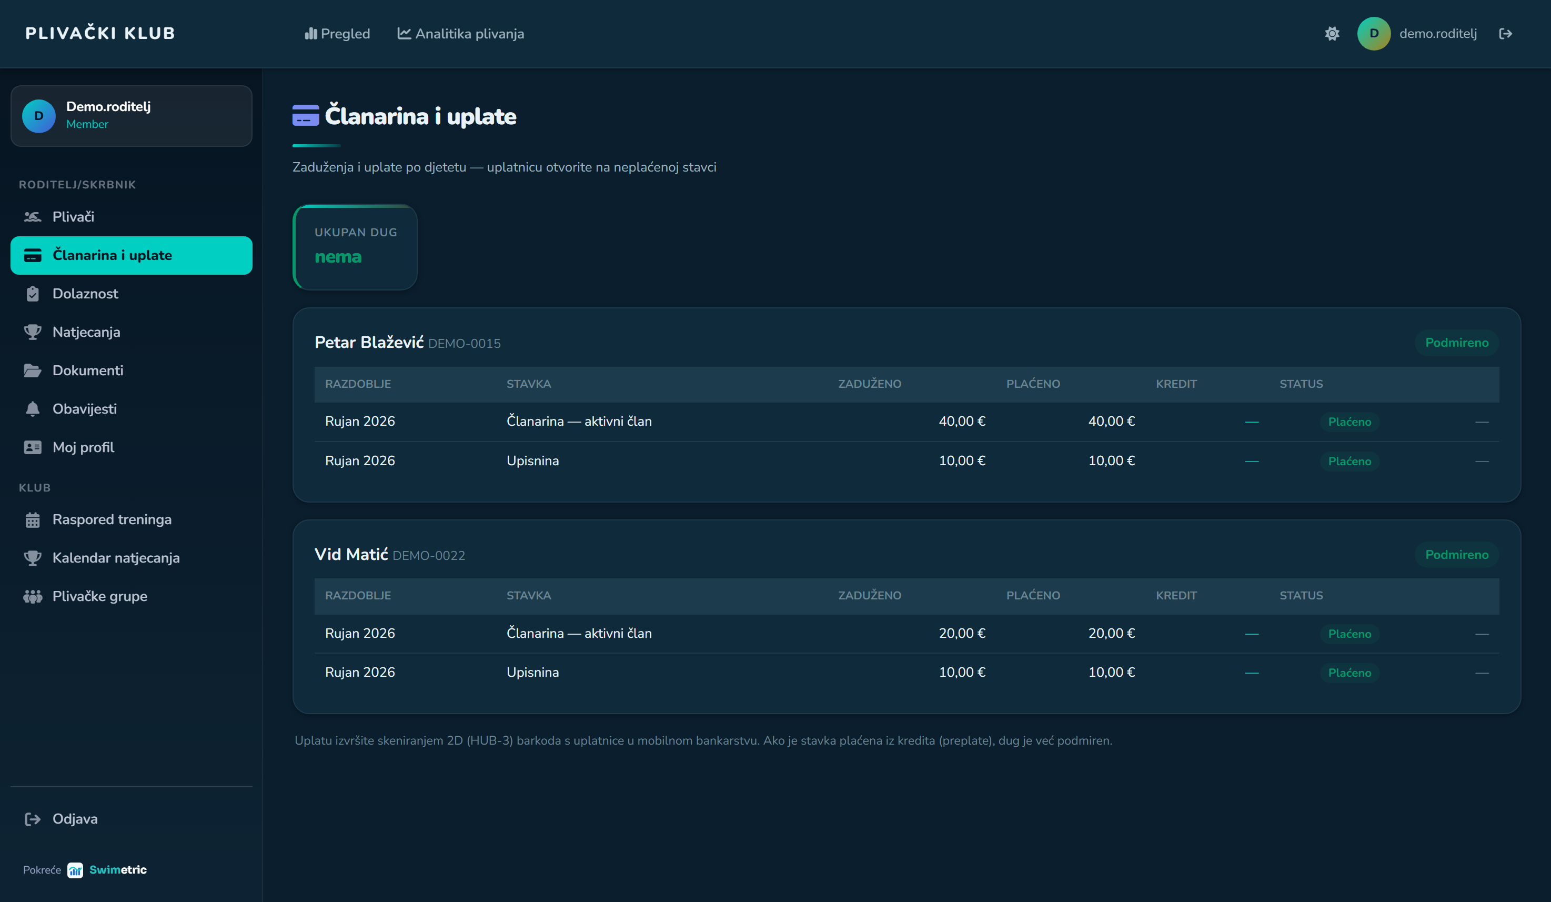Click the trophy icon beside Kalendar natjecanja

click(33, 558)
